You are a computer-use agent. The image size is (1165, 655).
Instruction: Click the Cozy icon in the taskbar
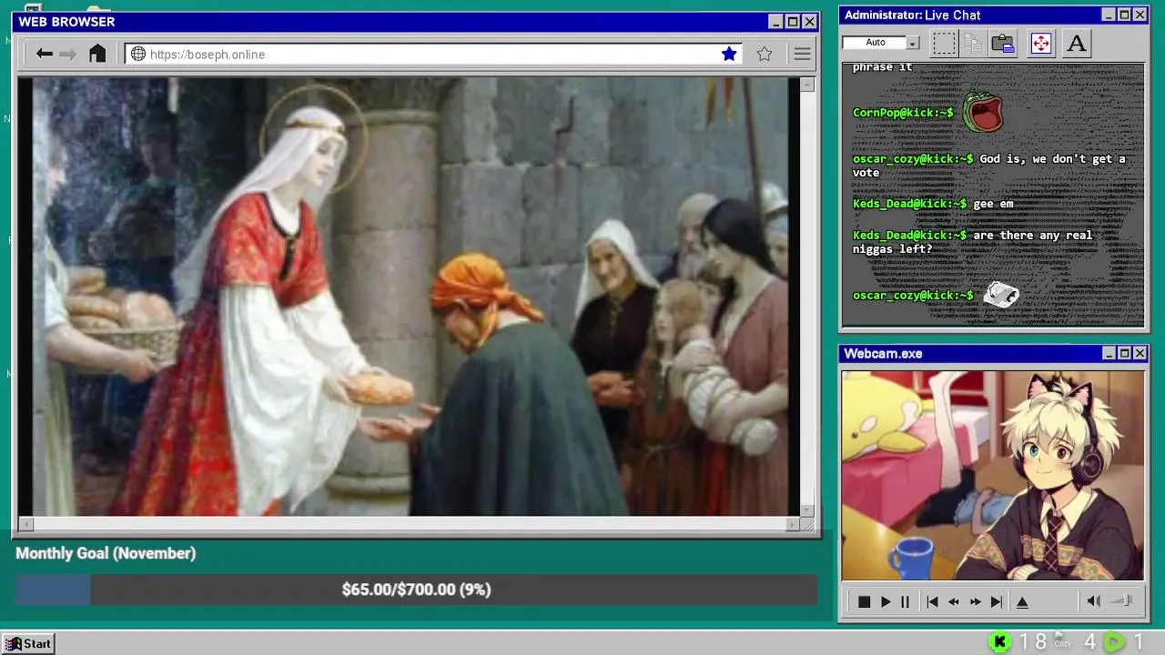point(1061,640)
